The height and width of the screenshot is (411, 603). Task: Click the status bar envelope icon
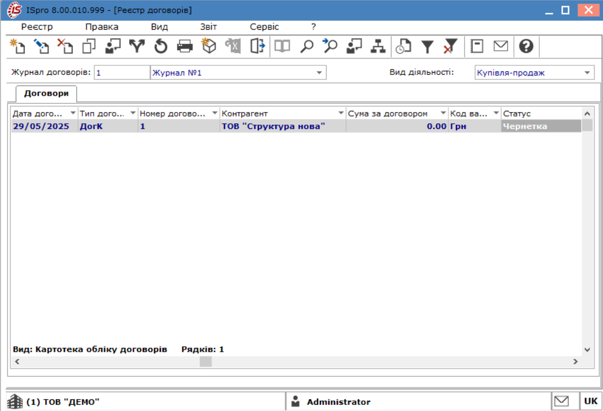click(x=561, y=401)
